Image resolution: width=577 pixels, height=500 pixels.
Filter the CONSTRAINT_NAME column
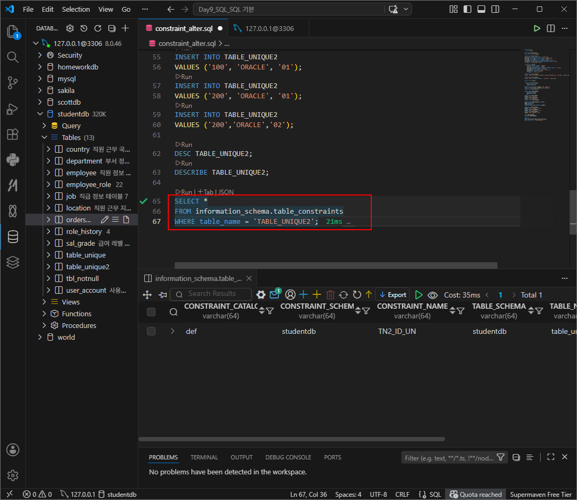[461, 311]
